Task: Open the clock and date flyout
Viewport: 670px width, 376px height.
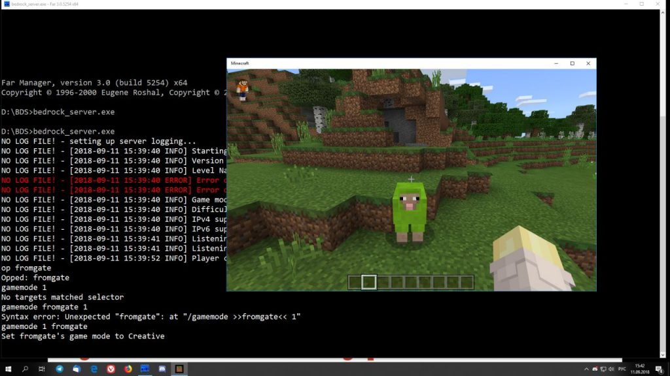Action: (640, 369)
